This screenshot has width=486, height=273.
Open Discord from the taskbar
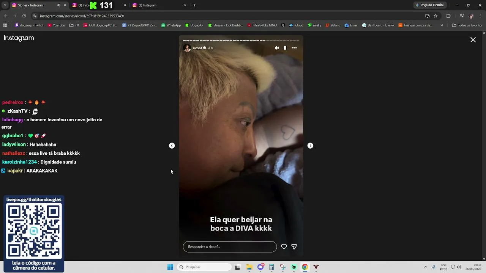(260, 267)
